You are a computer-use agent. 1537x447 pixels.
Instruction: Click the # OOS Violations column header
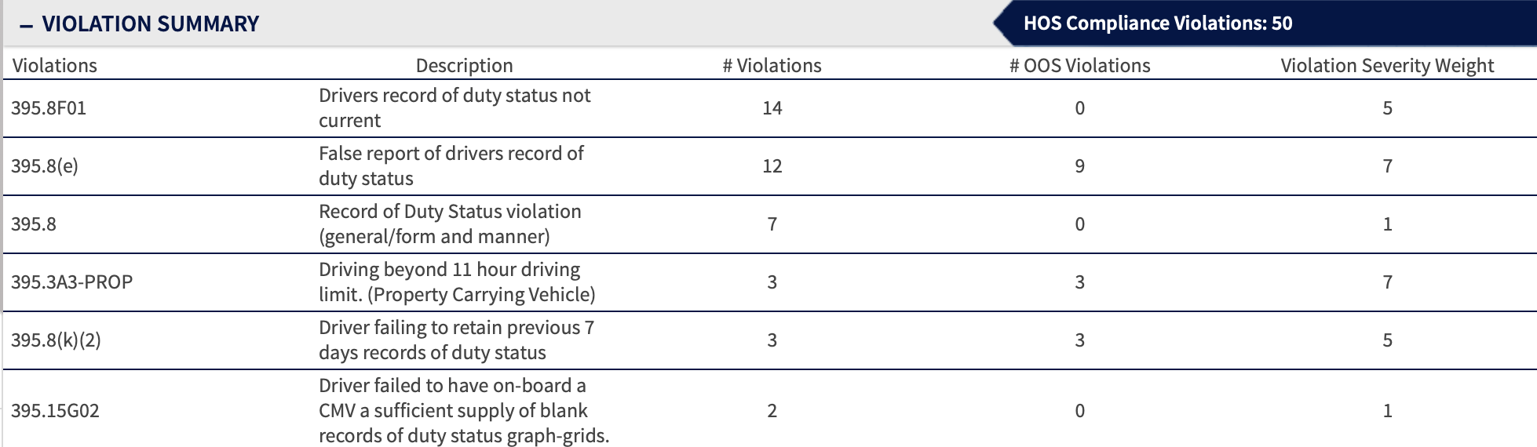(x=1079, y=66)
